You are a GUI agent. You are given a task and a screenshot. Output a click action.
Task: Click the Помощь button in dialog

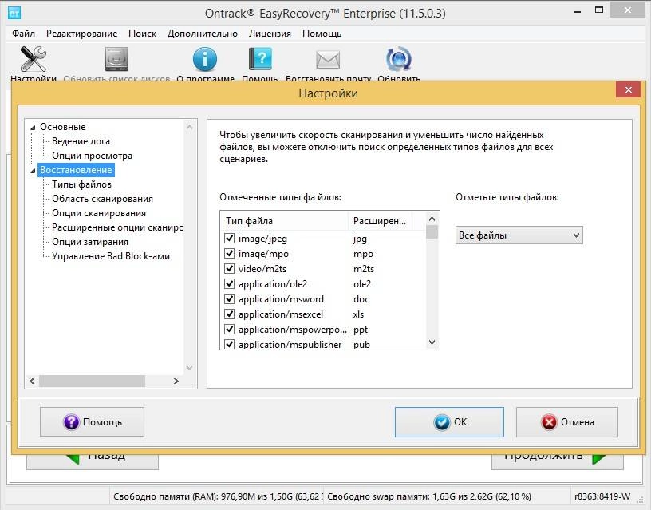click(x=93, y=422)
